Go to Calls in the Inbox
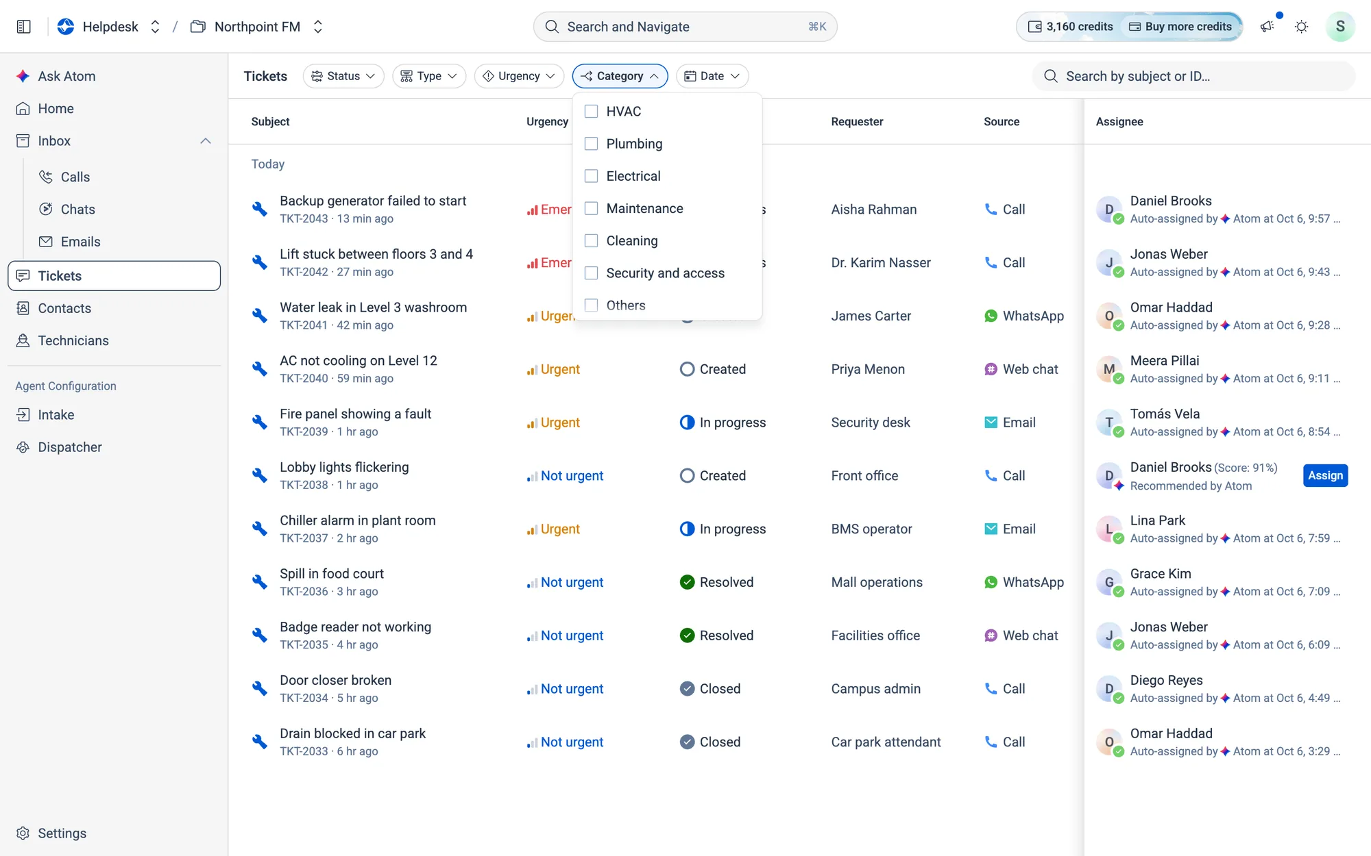Image resolution: width=1371 pixels, height=856 pixels. (75, 177)
